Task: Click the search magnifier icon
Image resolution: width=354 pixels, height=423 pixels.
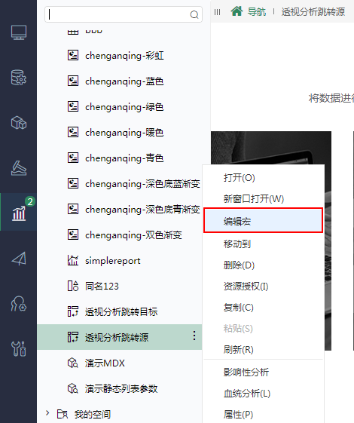Action: (x=194, y=14)
